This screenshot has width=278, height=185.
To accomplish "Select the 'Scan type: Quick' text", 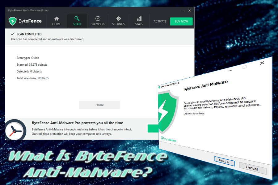I will 28,58.
